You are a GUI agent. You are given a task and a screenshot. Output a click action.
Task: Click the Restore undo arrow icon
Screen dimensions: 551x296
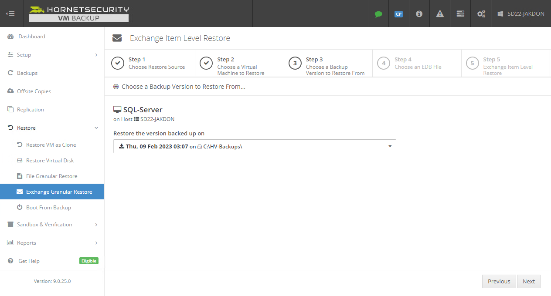10,128
